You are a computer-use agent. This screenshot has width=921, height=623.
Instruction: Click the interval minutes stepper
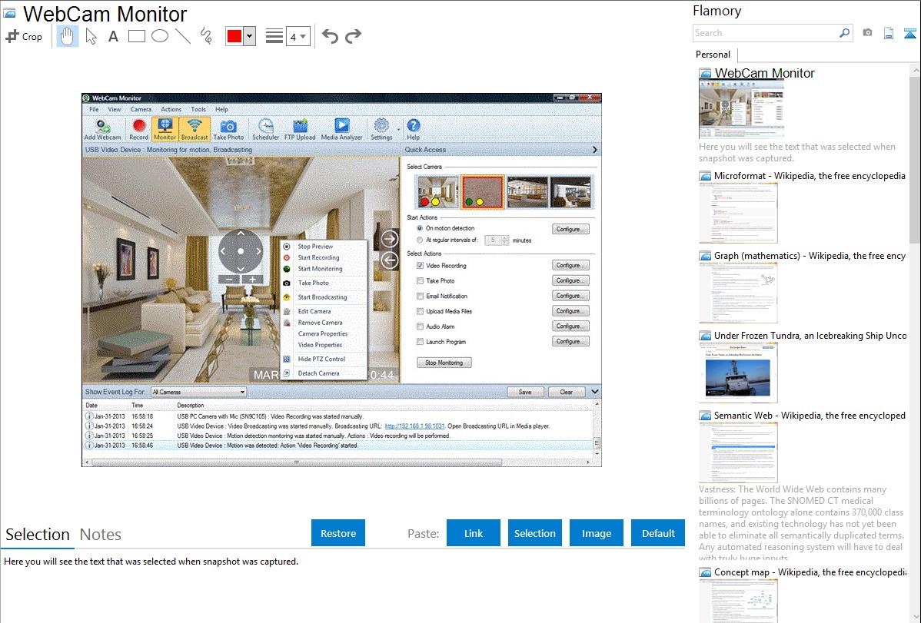(504, 240)
